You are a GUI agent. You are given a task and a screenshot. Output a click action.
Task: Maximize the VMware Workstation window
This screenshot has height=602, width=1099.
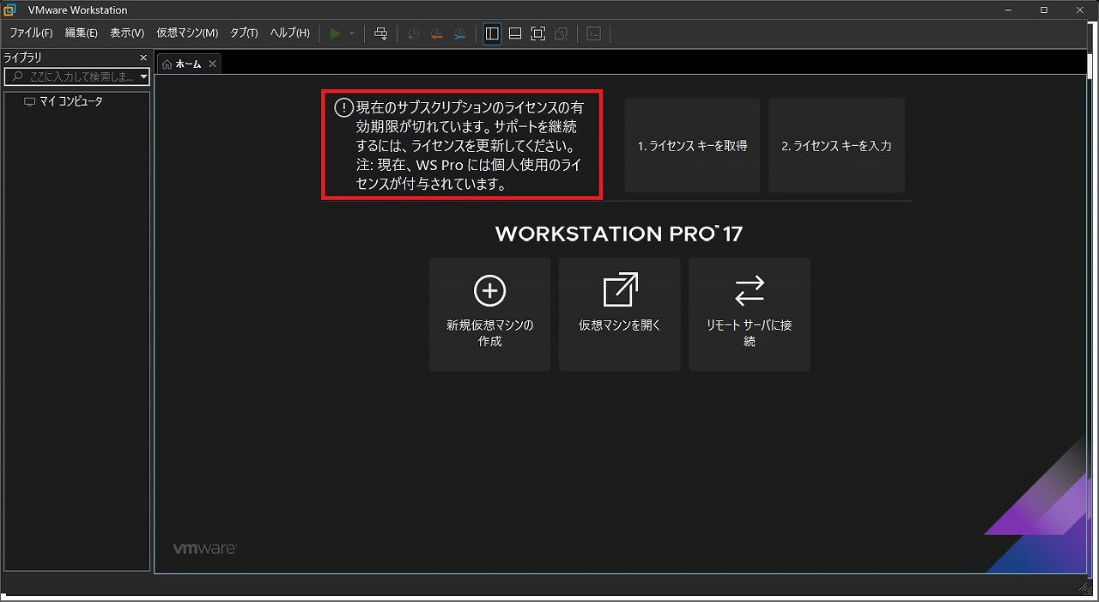pyautogui.click(x=1044, y=9)
